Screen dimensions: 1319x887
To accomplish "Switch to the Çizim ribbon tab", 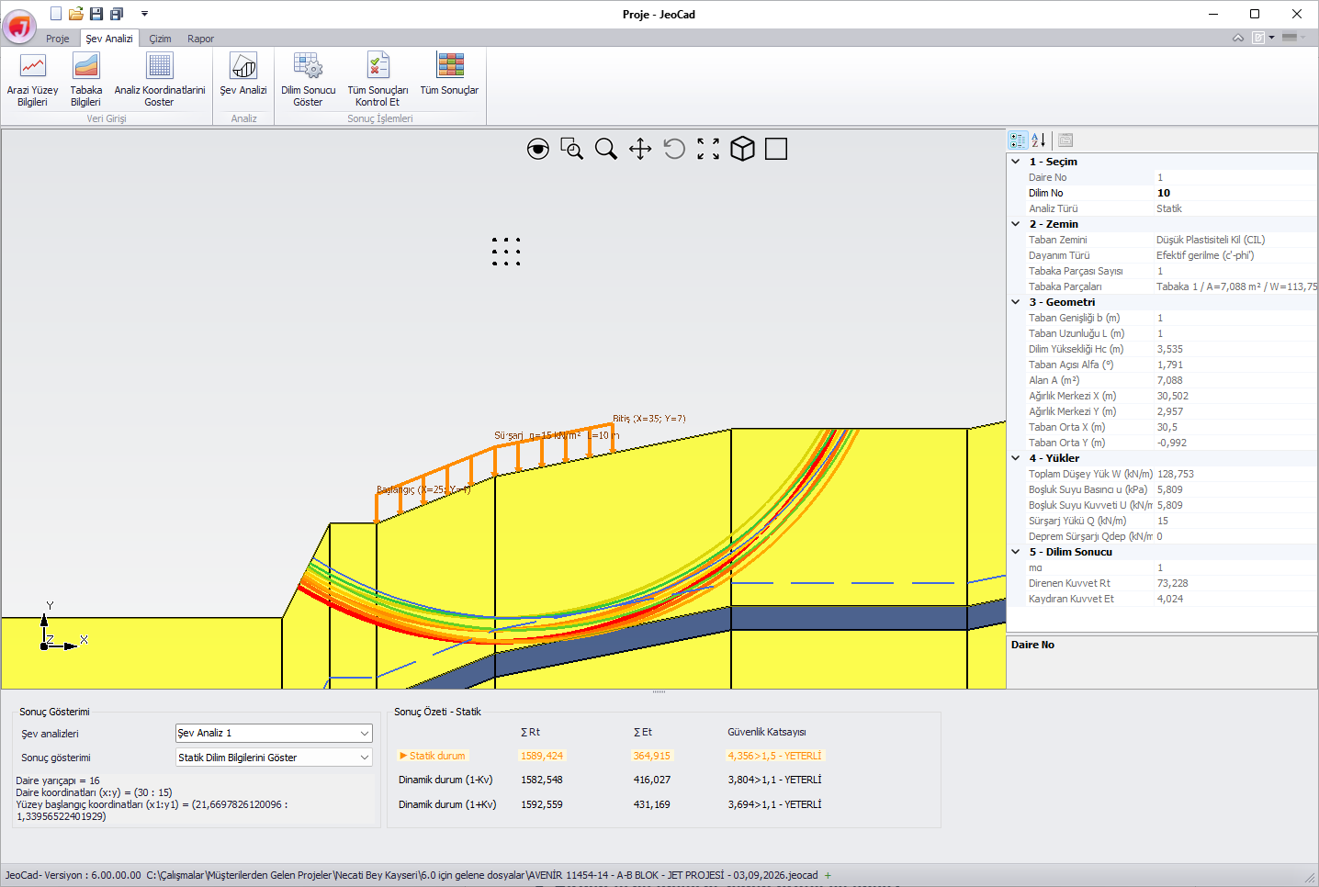I will click(x=160, y=39).
